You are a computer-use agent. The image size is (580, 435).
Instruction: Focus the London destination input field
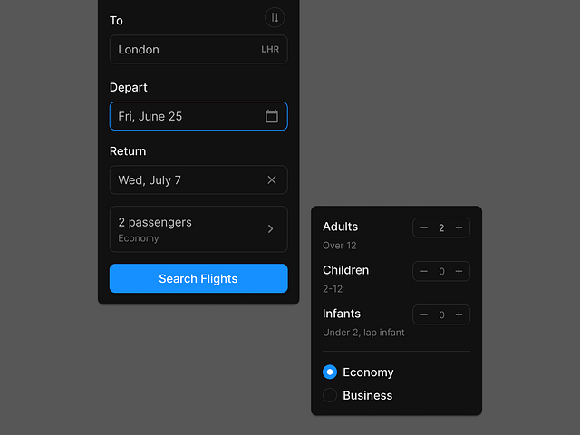click(x=198, y=50)
